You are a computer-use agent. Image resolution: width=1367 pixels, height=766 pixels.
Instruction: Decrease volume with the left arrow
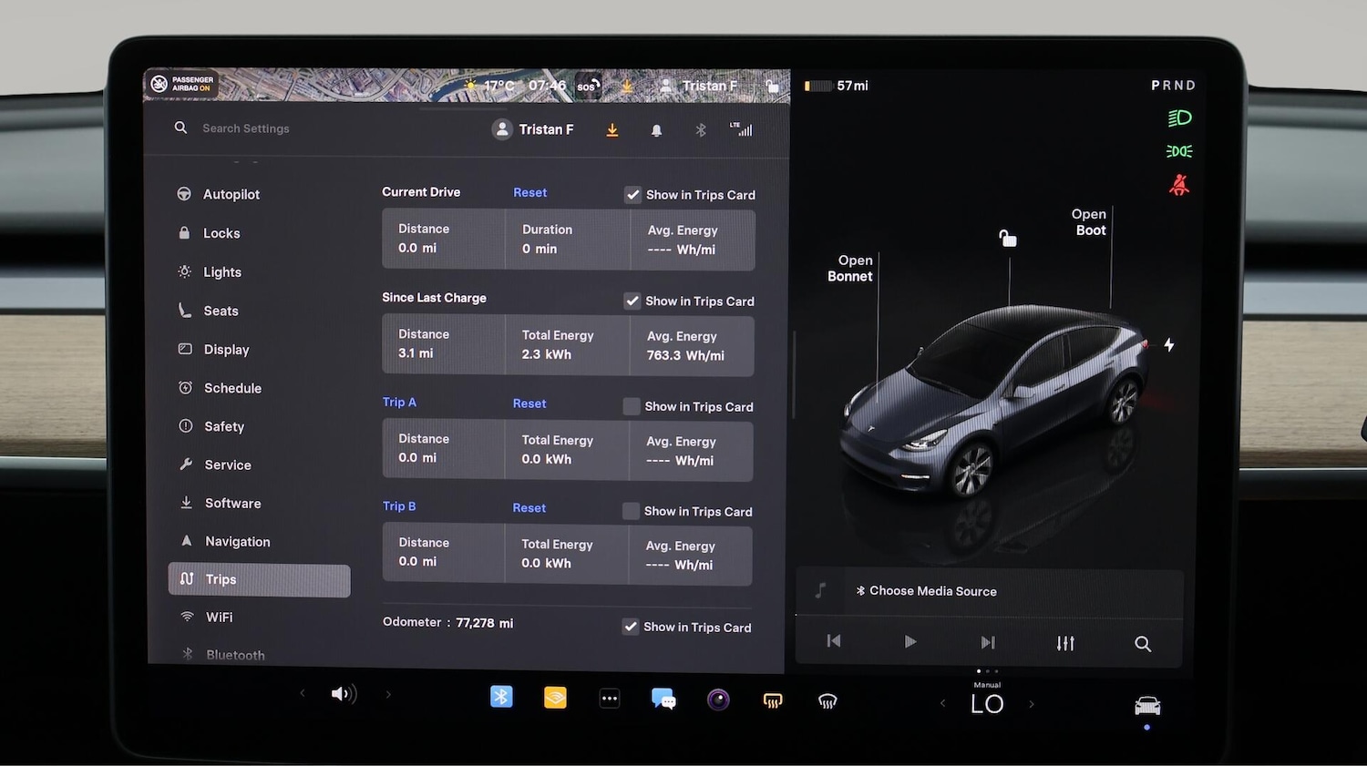(x=303, y=693)
